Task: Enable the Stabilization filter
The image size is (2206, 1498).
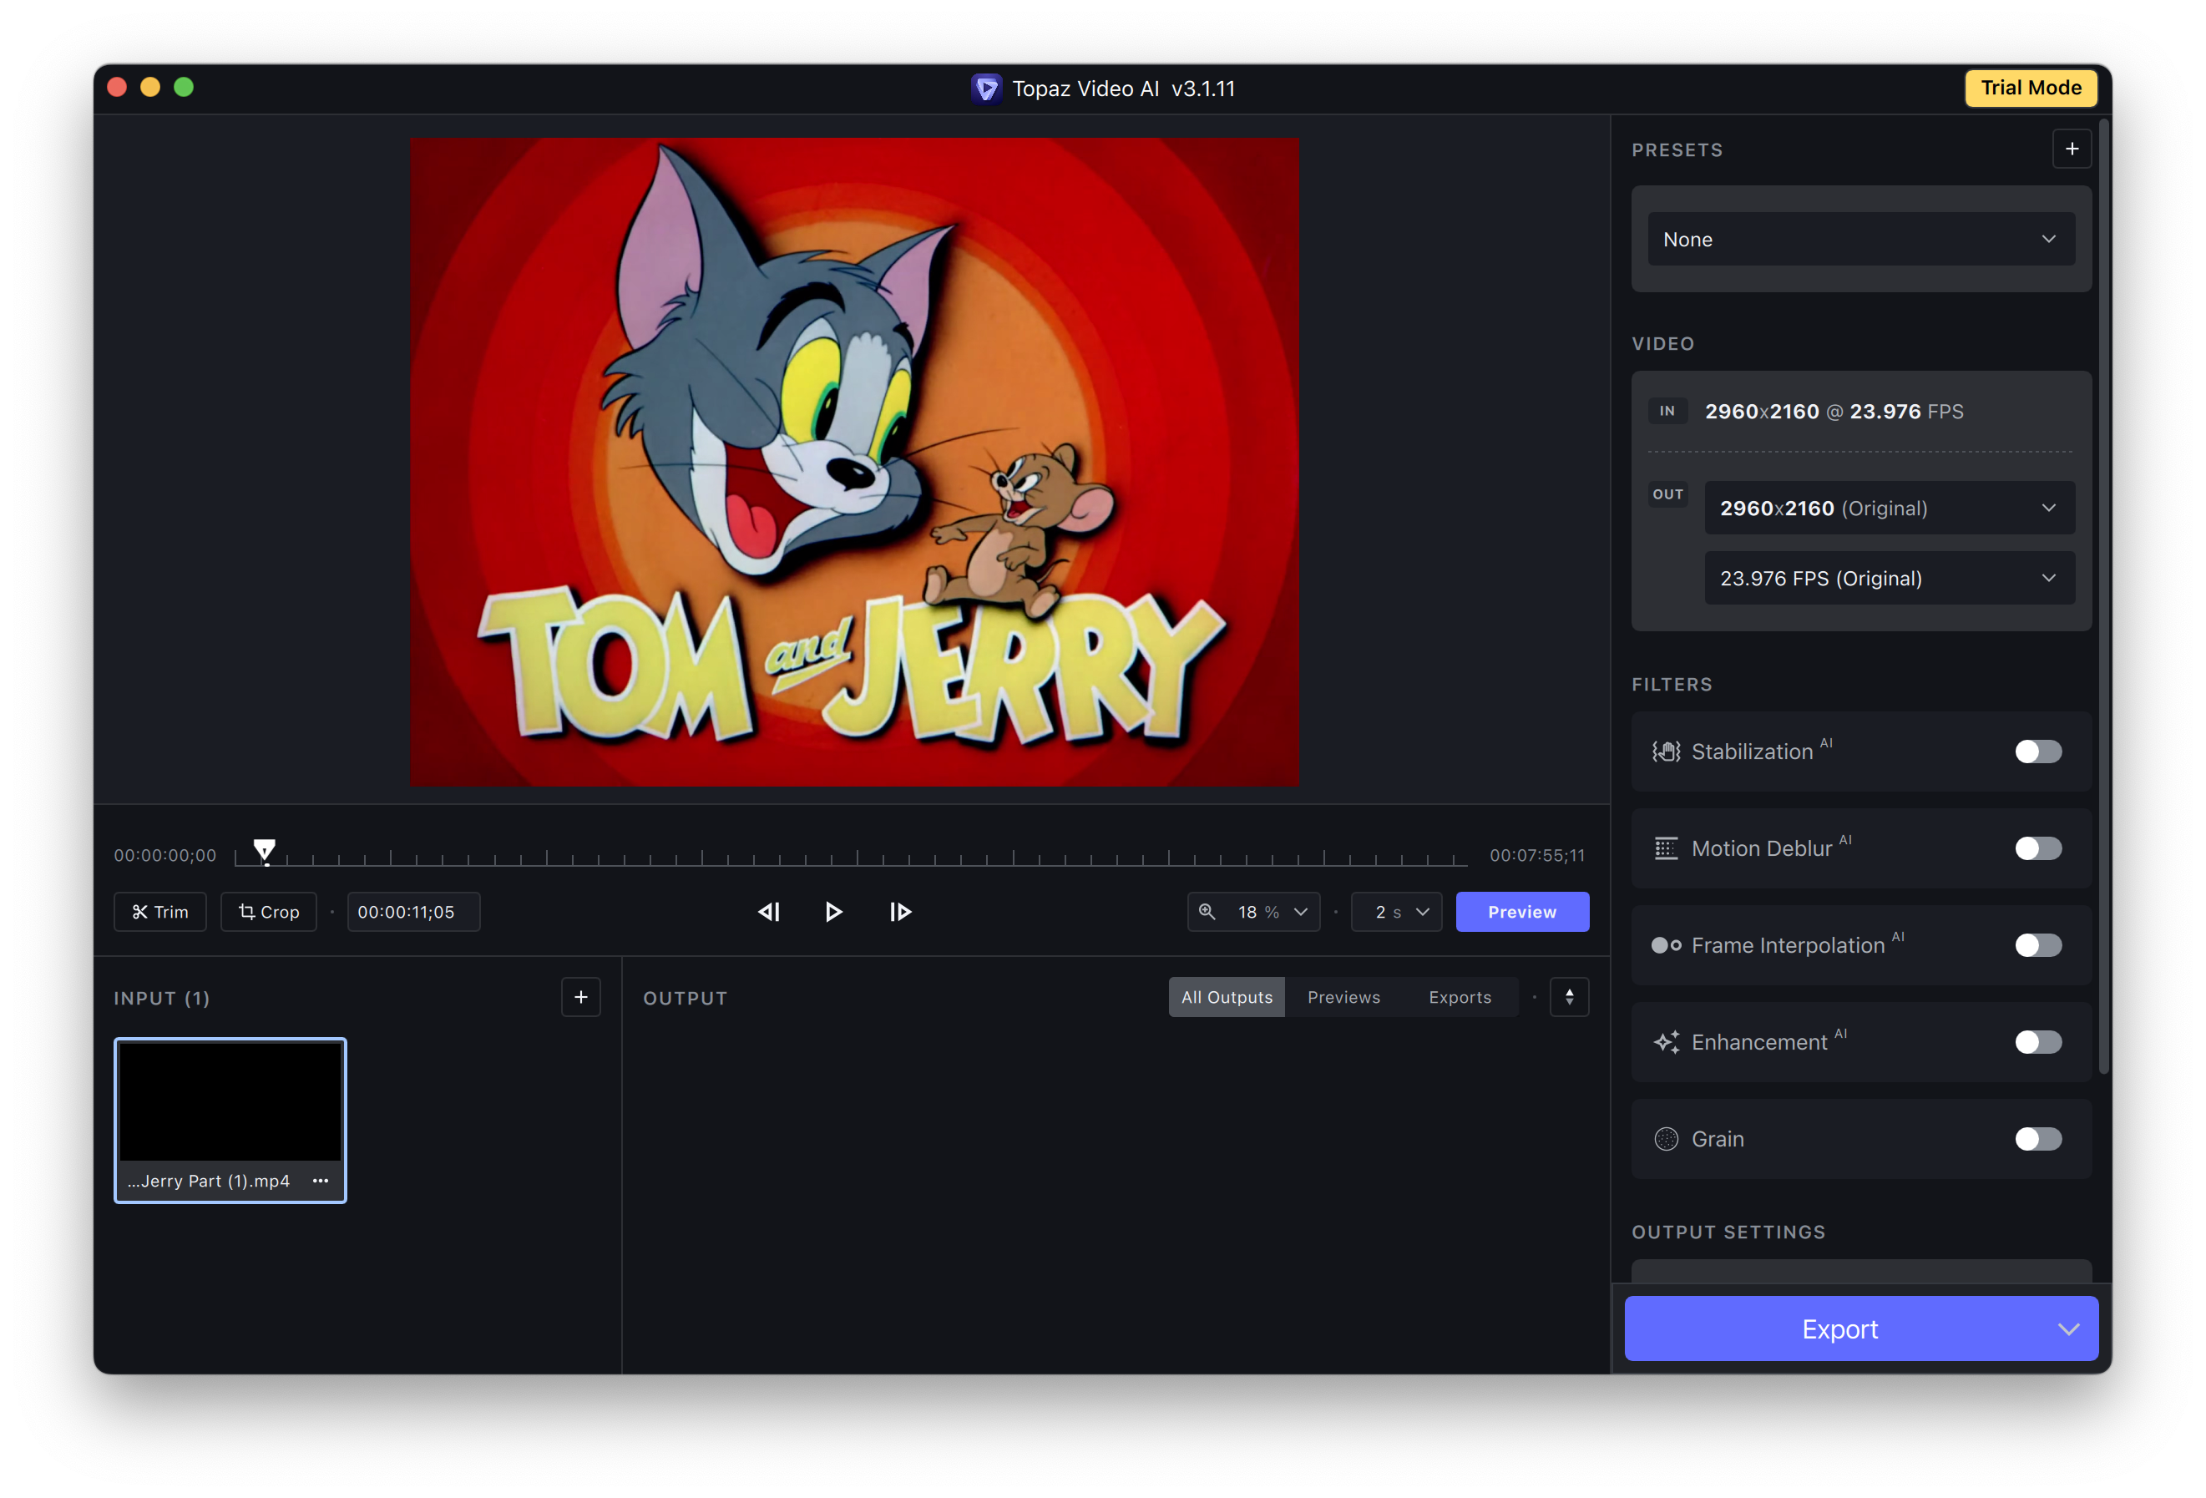Action: [2037, 752]
